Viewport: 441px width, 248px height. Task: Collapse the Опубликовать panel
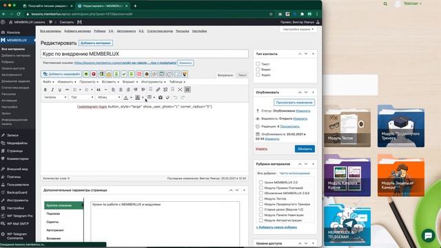click(313, 92)
